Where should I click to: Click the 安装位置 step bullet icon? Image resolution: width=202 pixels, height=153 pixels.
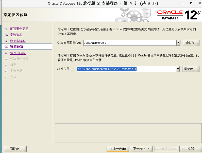[6, 47]
